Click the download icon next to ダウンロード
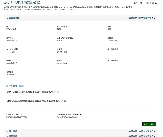Image resolution: width=163 pixels, height=137 pixels. click(x=148, y=3)
